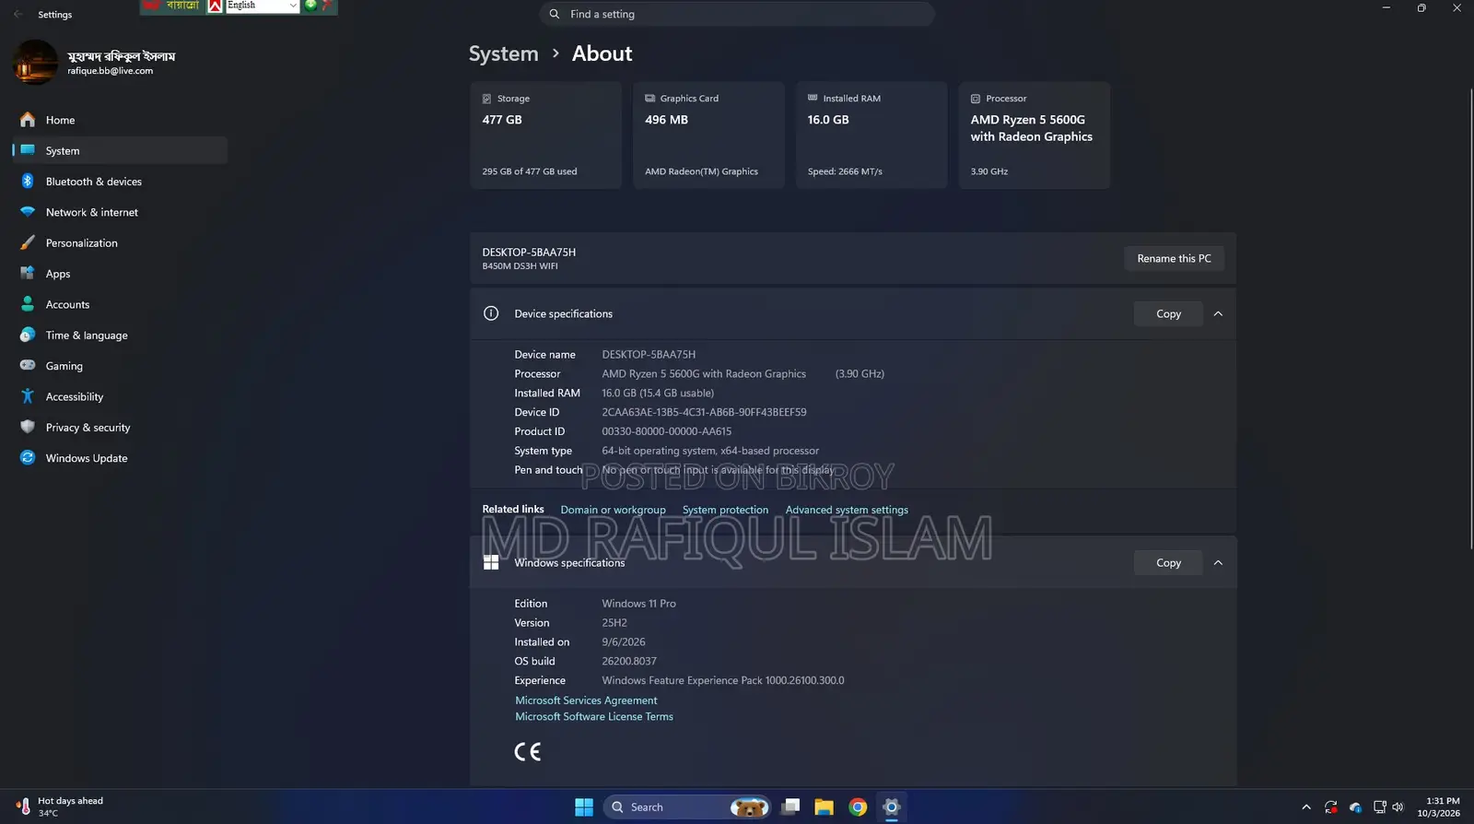This screenshot has height=824, width=1474.
Task: Open the Graphics Card 496 MB card
Action: point(708,135)
